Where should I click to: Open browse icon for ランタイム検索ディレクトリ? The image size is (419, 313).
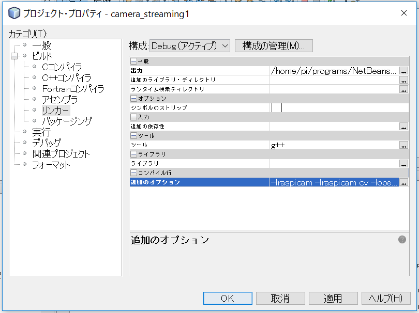403,89
